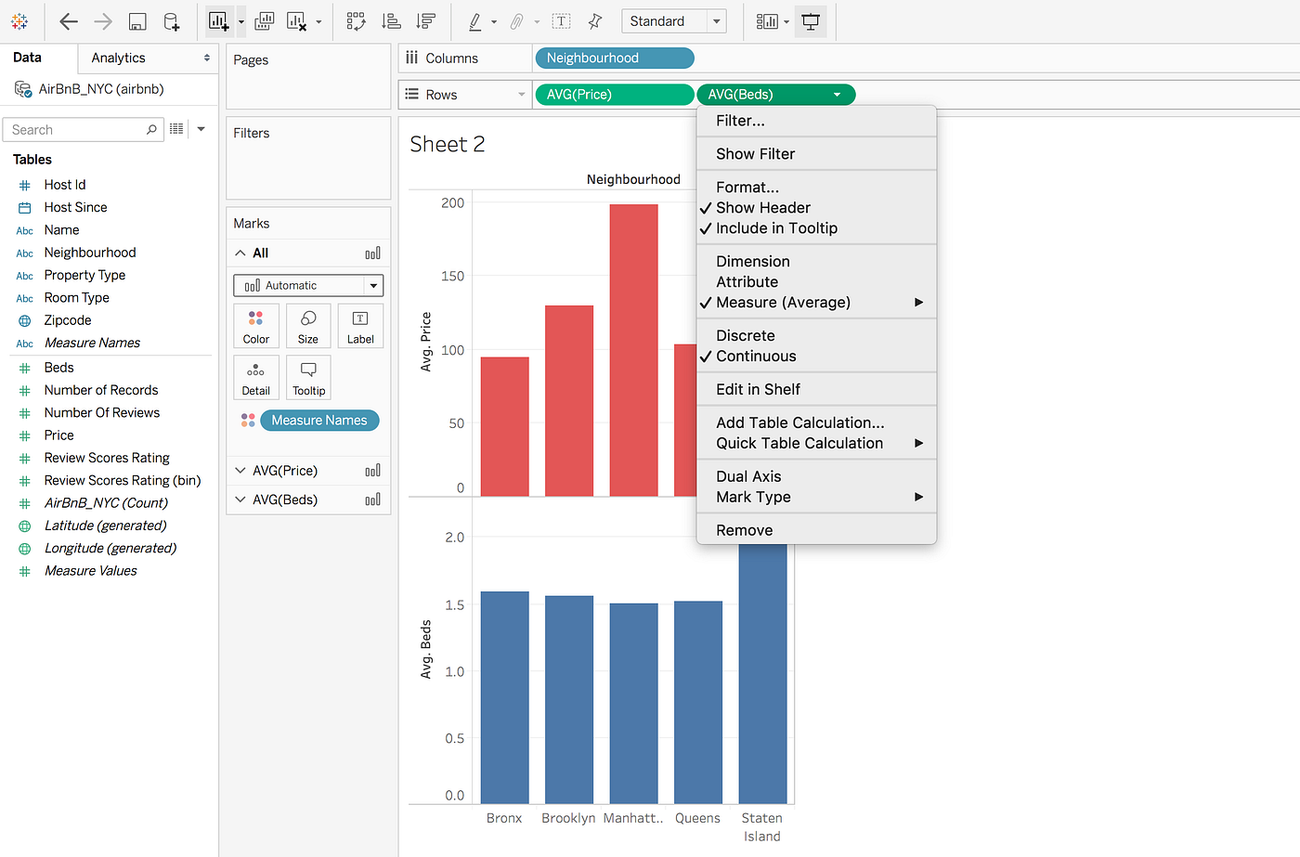
Task: Redo with the forward arrow icon
Action: tap(103, 21)
